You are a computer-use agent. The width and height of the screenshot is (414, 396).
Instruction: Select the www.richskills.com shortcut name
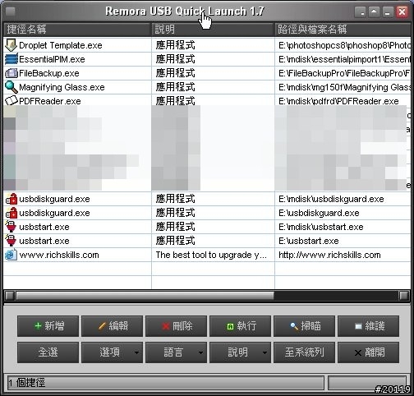pyautogui.click(x=59, y=255)
